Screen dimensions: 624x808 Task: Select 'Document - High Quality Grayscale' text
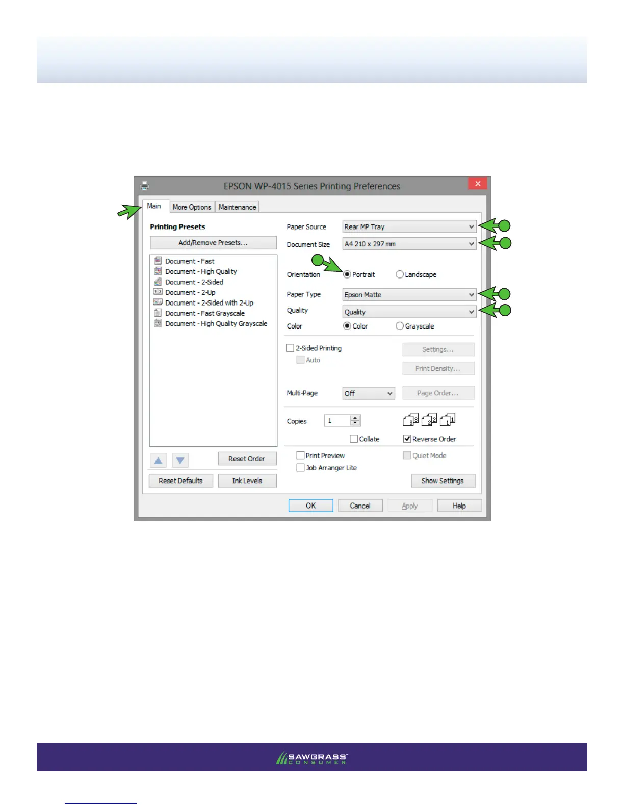point(216,323)
